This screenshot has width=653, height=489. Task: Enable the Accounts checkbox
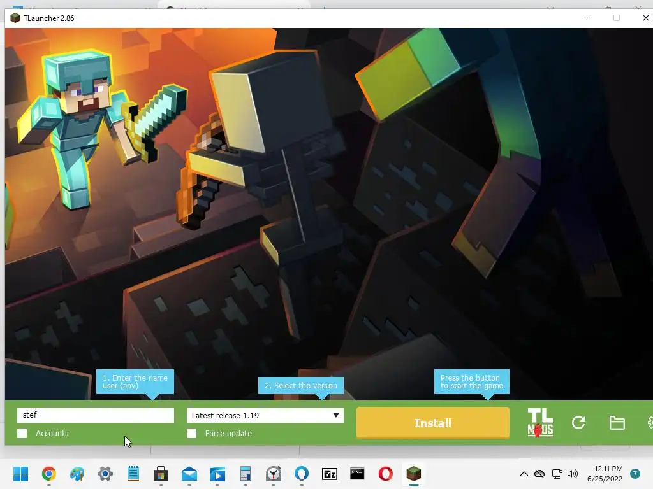click(22, 433)
